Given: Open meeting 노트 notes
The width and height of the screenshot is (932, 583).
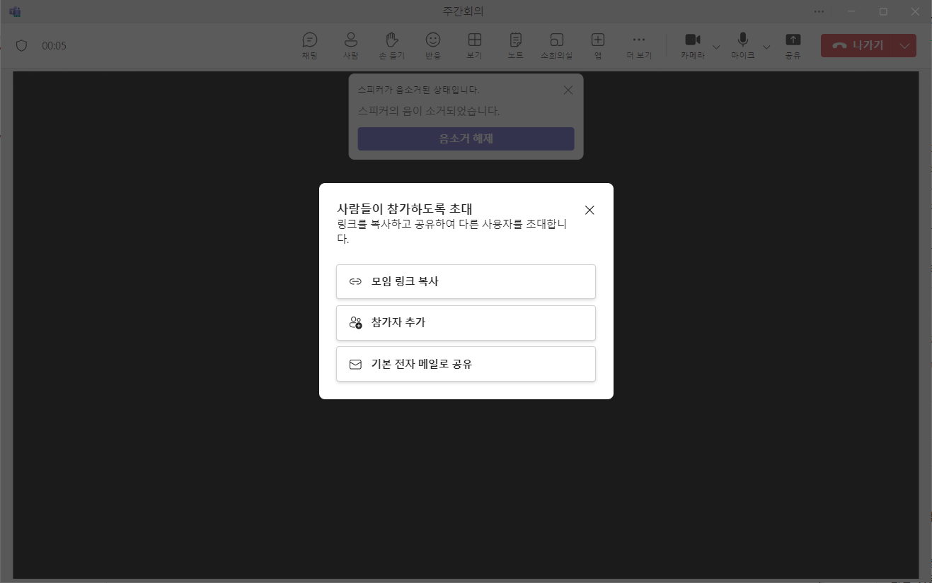Looking at the screenshot, I should 514,45.
